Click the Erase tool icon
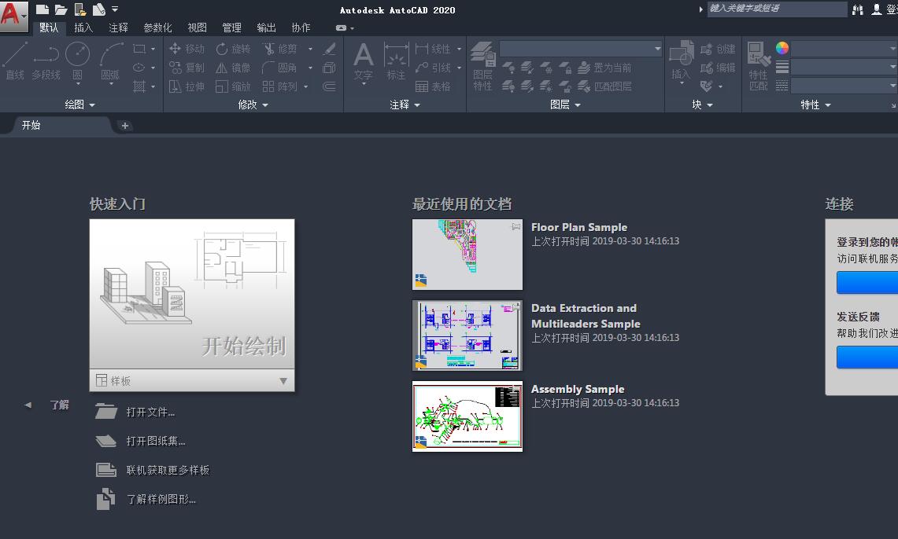The height and width of the screenshot is (539, 898). 329,49
